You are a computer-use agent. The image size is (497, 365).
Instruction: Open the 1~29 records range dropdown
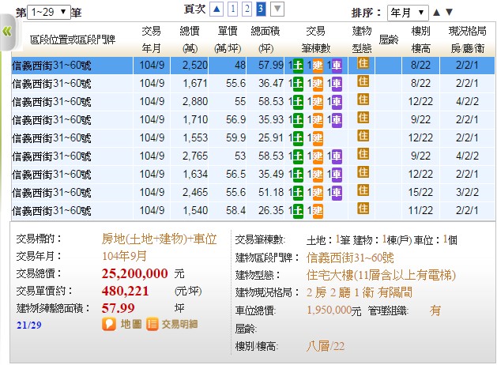pos(48,13)
